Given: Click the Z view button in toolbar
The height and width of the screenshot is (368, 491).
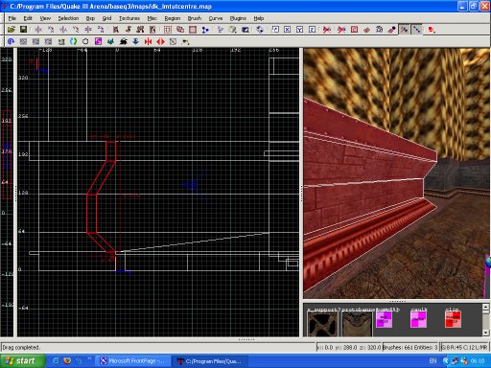Looking at the screenshot, I should (x=313, y=30).
